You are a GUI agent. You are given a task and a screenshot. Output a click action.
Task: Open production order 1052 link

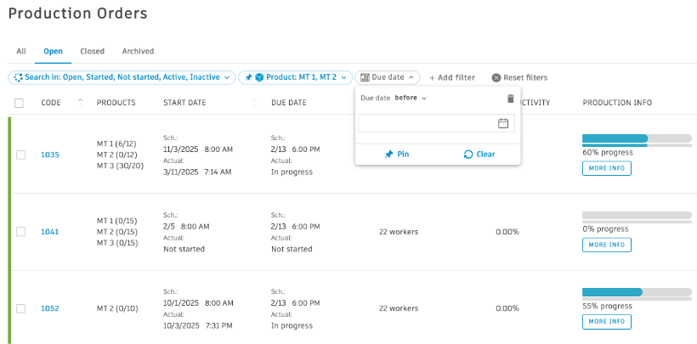50,308
